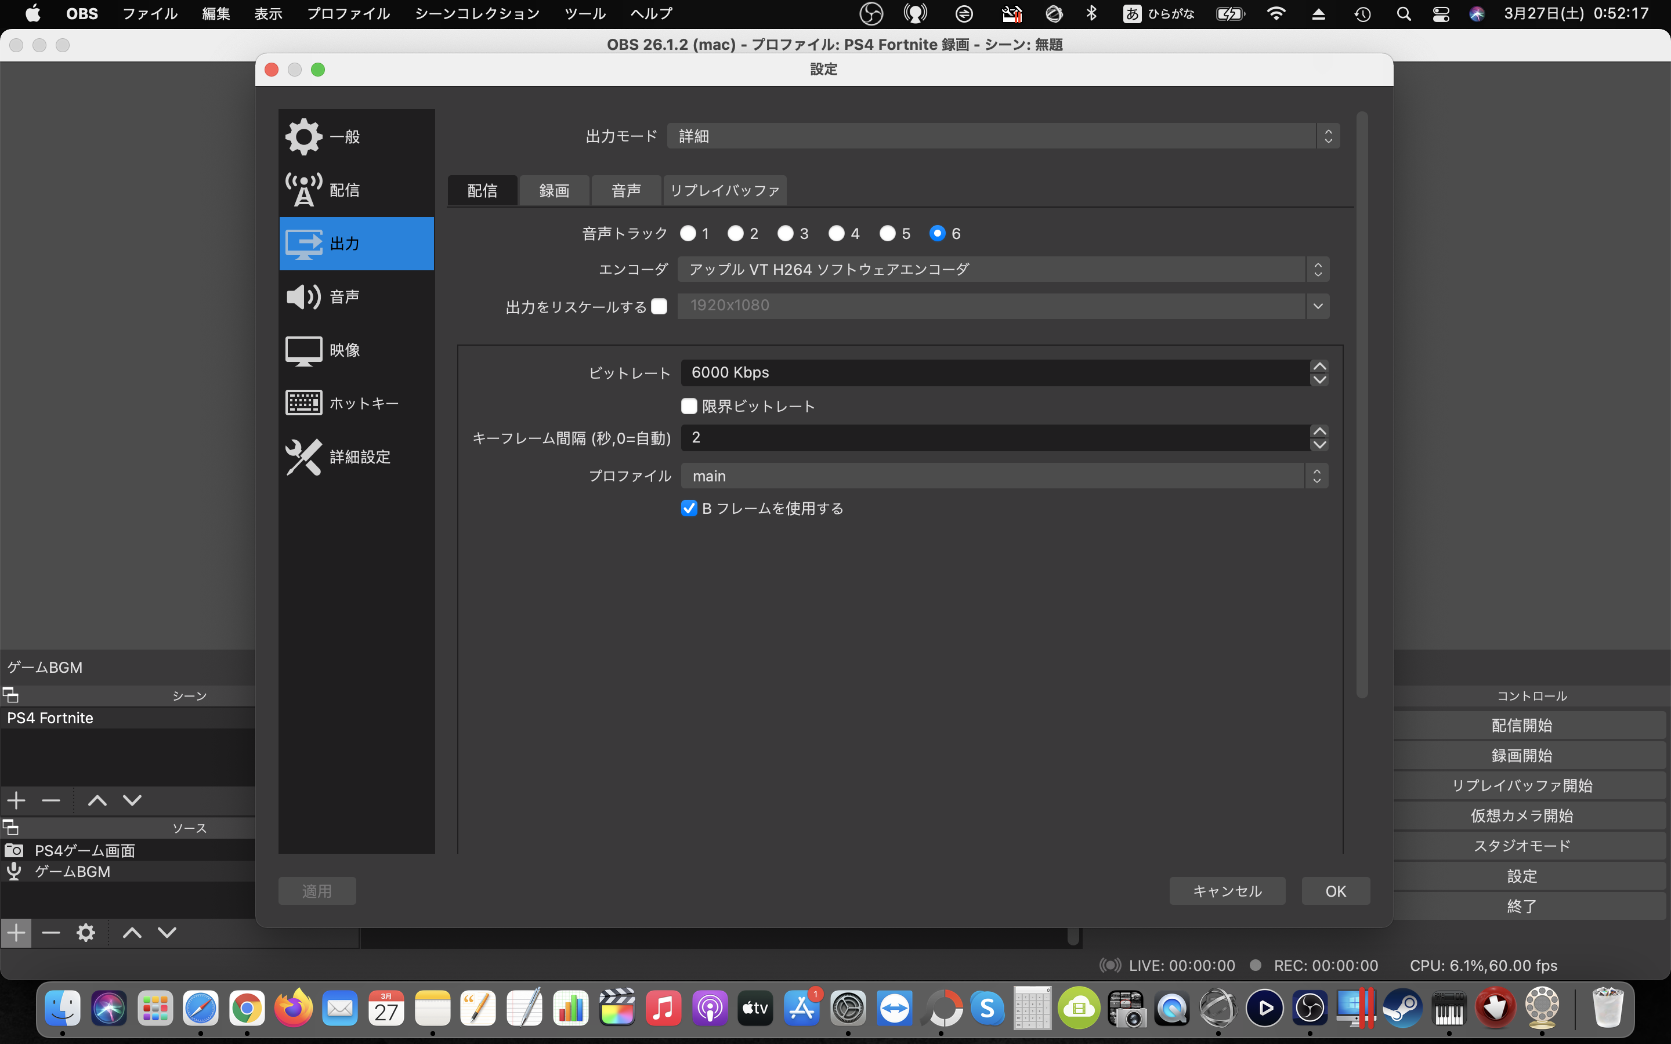Screen dimensions: 1671x1044
Task: Open the シーンコレクション menu
Action: 476,14
